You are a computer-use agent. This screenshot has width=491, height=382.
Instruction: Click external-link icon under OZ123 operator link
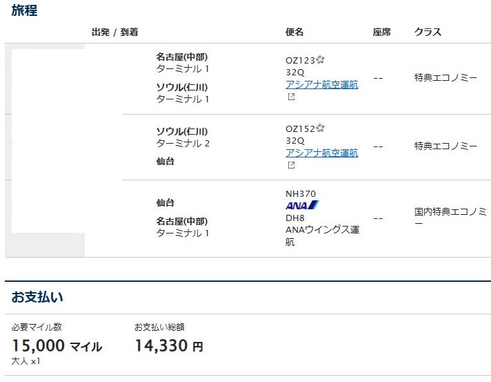[x=291, y=97]
